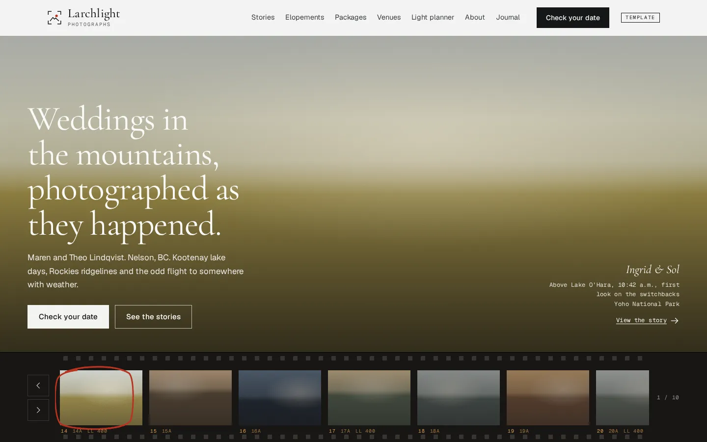Select filmstrip frame 18 thumbnail
The width and height of the screenshot is (707, 442).
pos(459,398)
